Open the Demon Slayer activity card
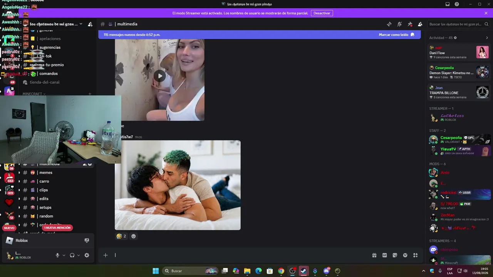 [x=459, y=72]
